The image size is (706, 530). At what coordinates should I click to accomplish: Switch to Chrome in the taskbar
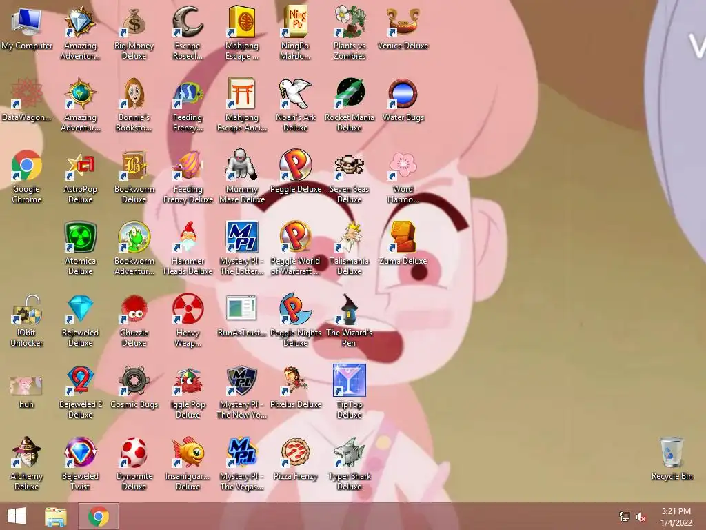click(99, 516)
